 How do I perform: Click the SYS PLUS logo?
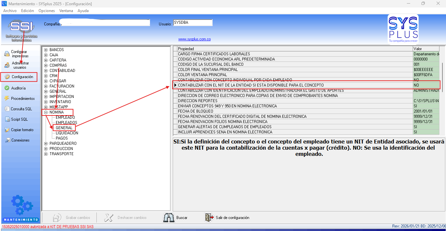pos(403,29)
